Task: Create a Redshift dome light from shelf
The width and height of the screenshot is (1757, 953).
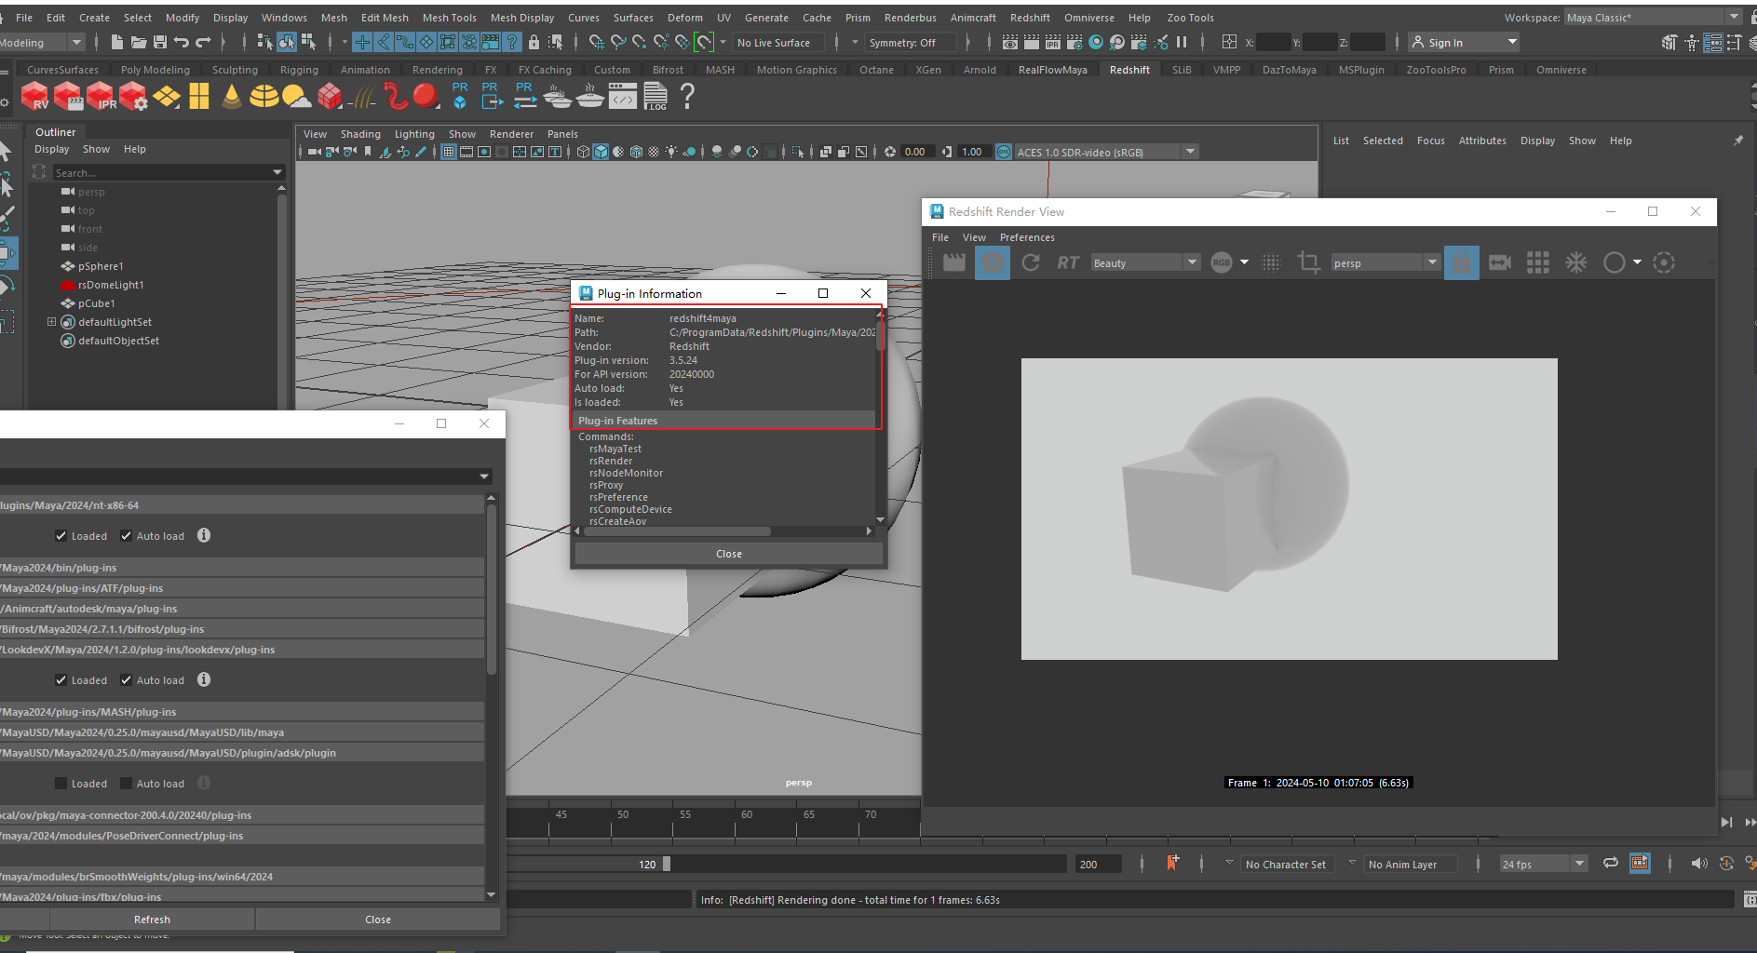Action: (264, 97)
